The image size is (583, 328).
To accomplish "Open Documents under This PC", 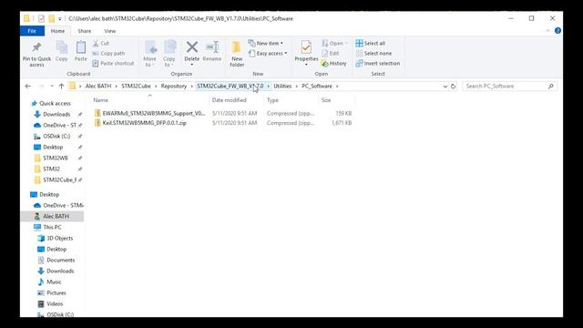I will (61, 261).
